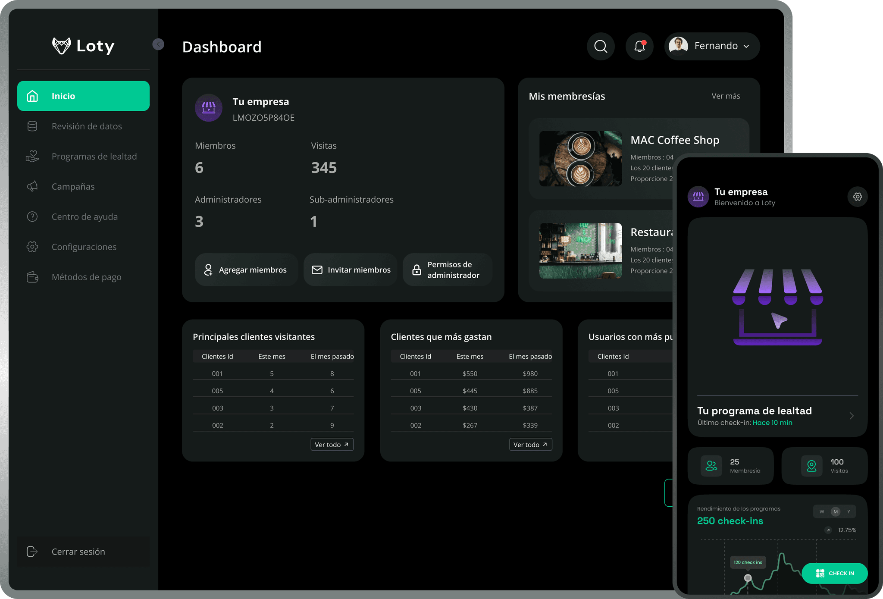Open the restaurant membership thumbnail
The width and height of the screenshot is (883, 599).
[x=580, y=251]
